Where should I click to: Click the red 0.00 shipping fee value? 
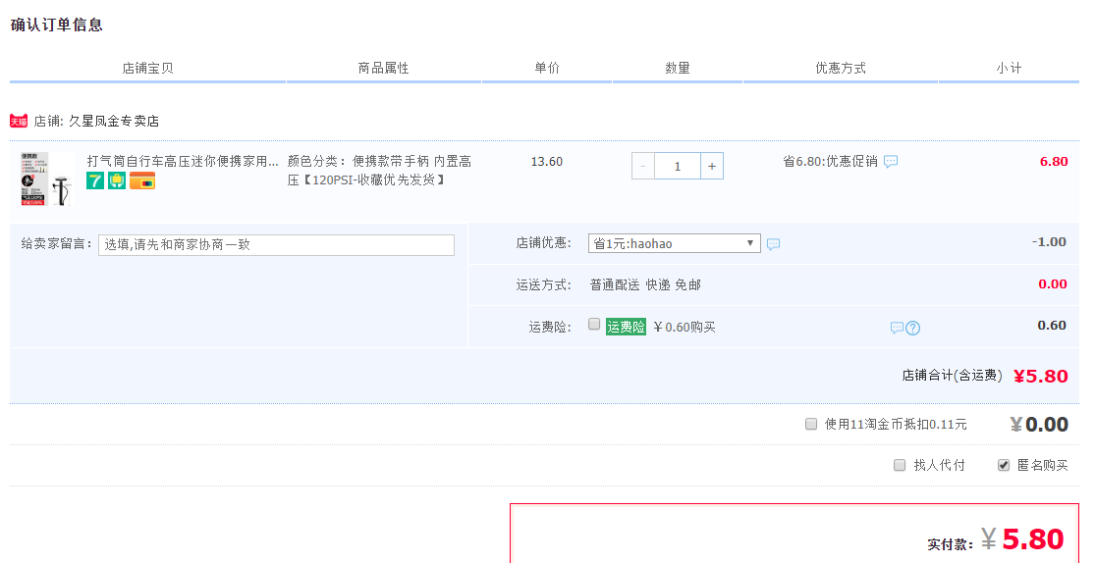(1053, 283)
